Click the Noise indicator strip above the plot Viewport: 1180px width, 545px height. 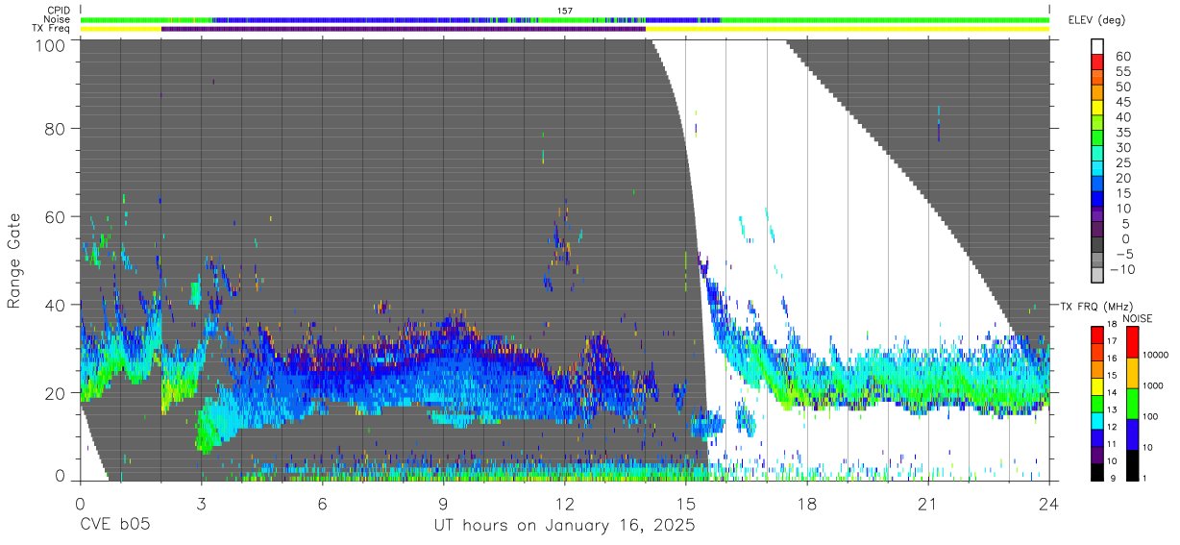(x=565, y=19)
